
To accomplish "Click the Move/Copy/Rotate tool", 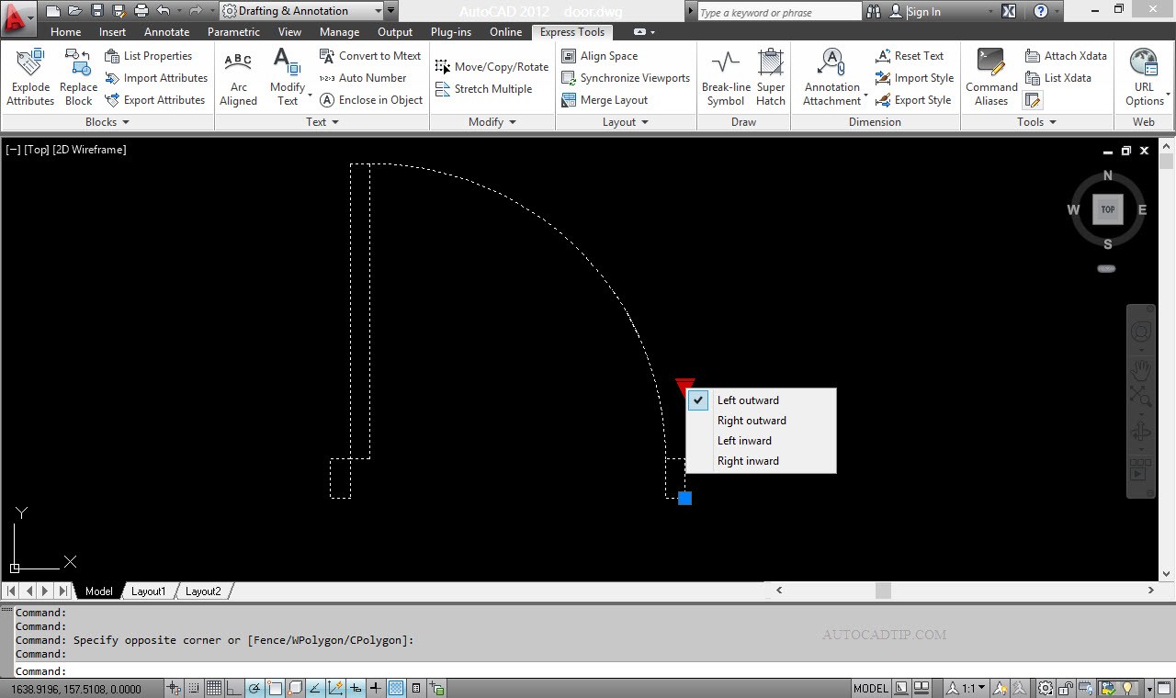I will (x=492, y=67).
